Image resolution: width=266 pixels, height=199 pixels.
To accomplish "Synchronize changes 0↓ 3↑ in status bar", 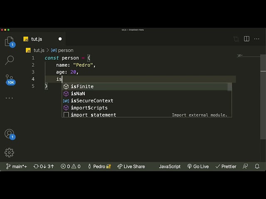I will 44,167.
